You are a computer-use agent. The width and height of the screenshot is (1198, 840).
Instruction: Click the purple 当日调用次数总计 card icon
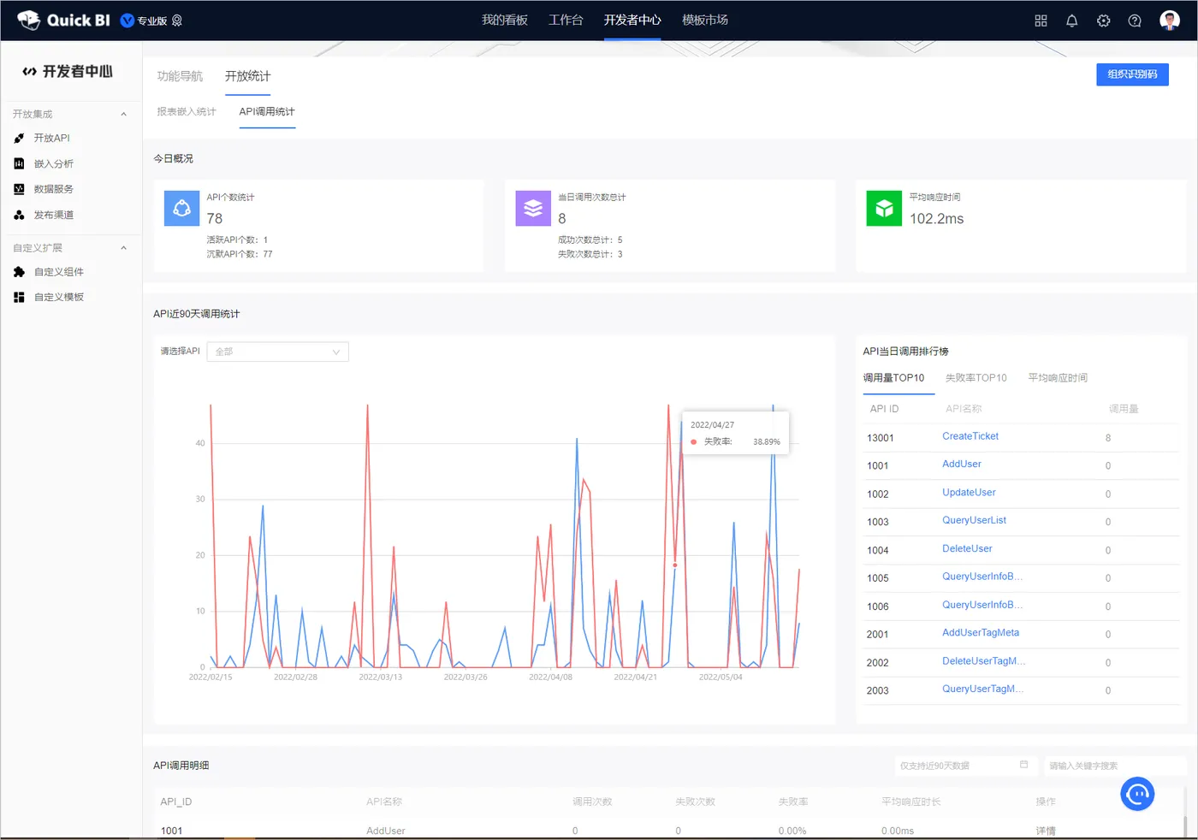533,208
